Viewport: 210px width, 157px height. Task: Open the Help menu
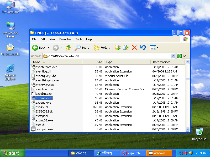(x=89, y=39)
